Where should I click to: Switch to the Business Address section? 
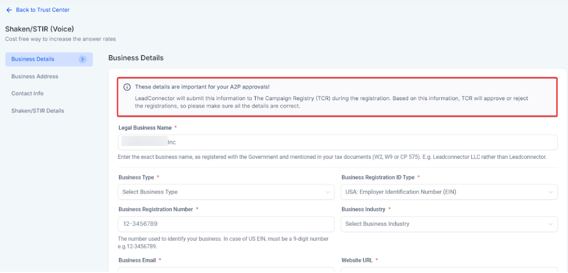coord(35,77)
